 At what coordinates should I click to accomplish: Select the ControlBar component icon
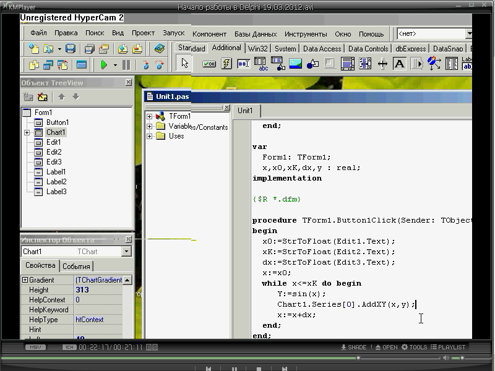[417, 64]
